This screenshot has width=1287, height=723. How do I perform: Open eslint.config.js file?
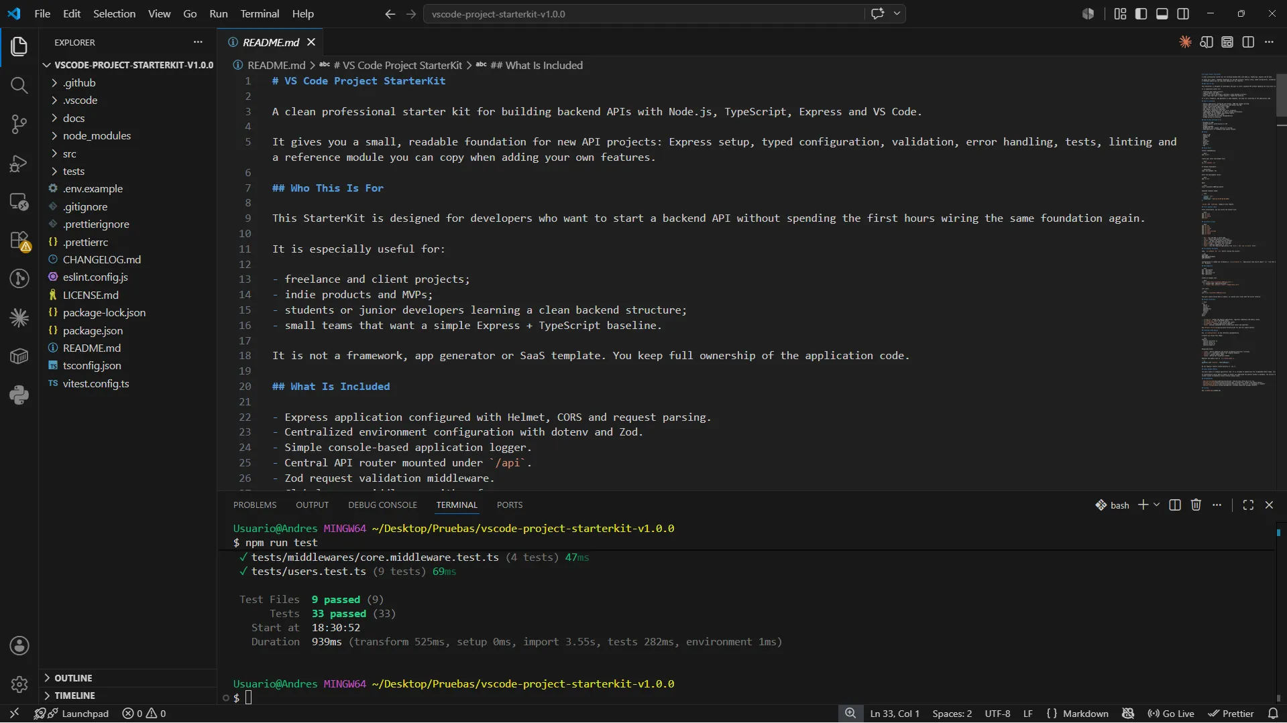tap(127, 277)
